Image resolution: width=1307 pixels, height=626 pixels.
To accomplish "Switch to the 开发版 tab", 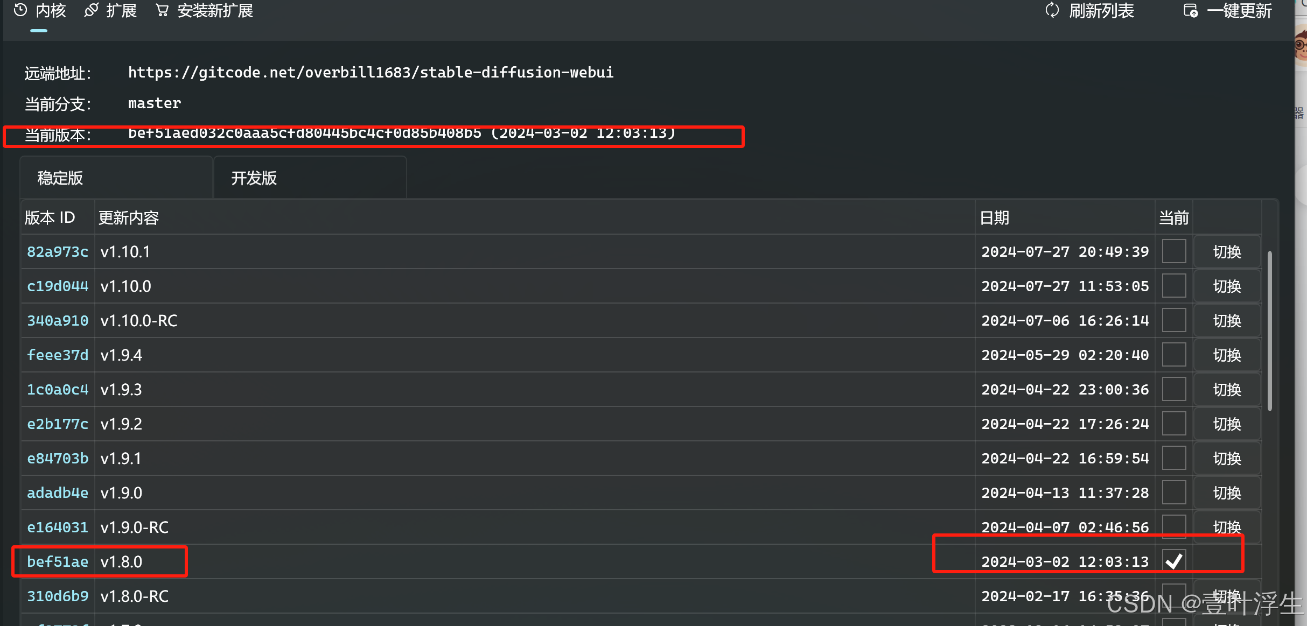I will 253,178.
